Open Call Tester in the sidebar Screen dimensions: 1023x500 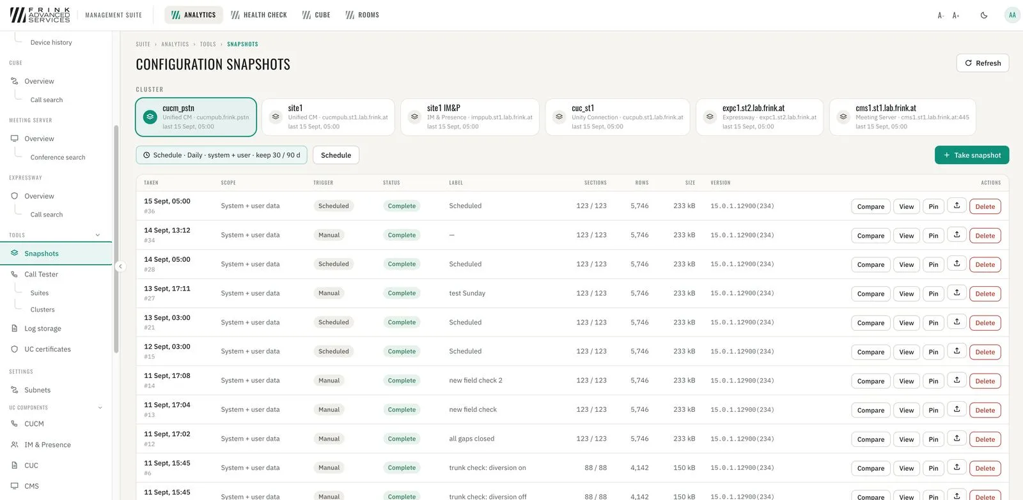[x=41, y=275]
